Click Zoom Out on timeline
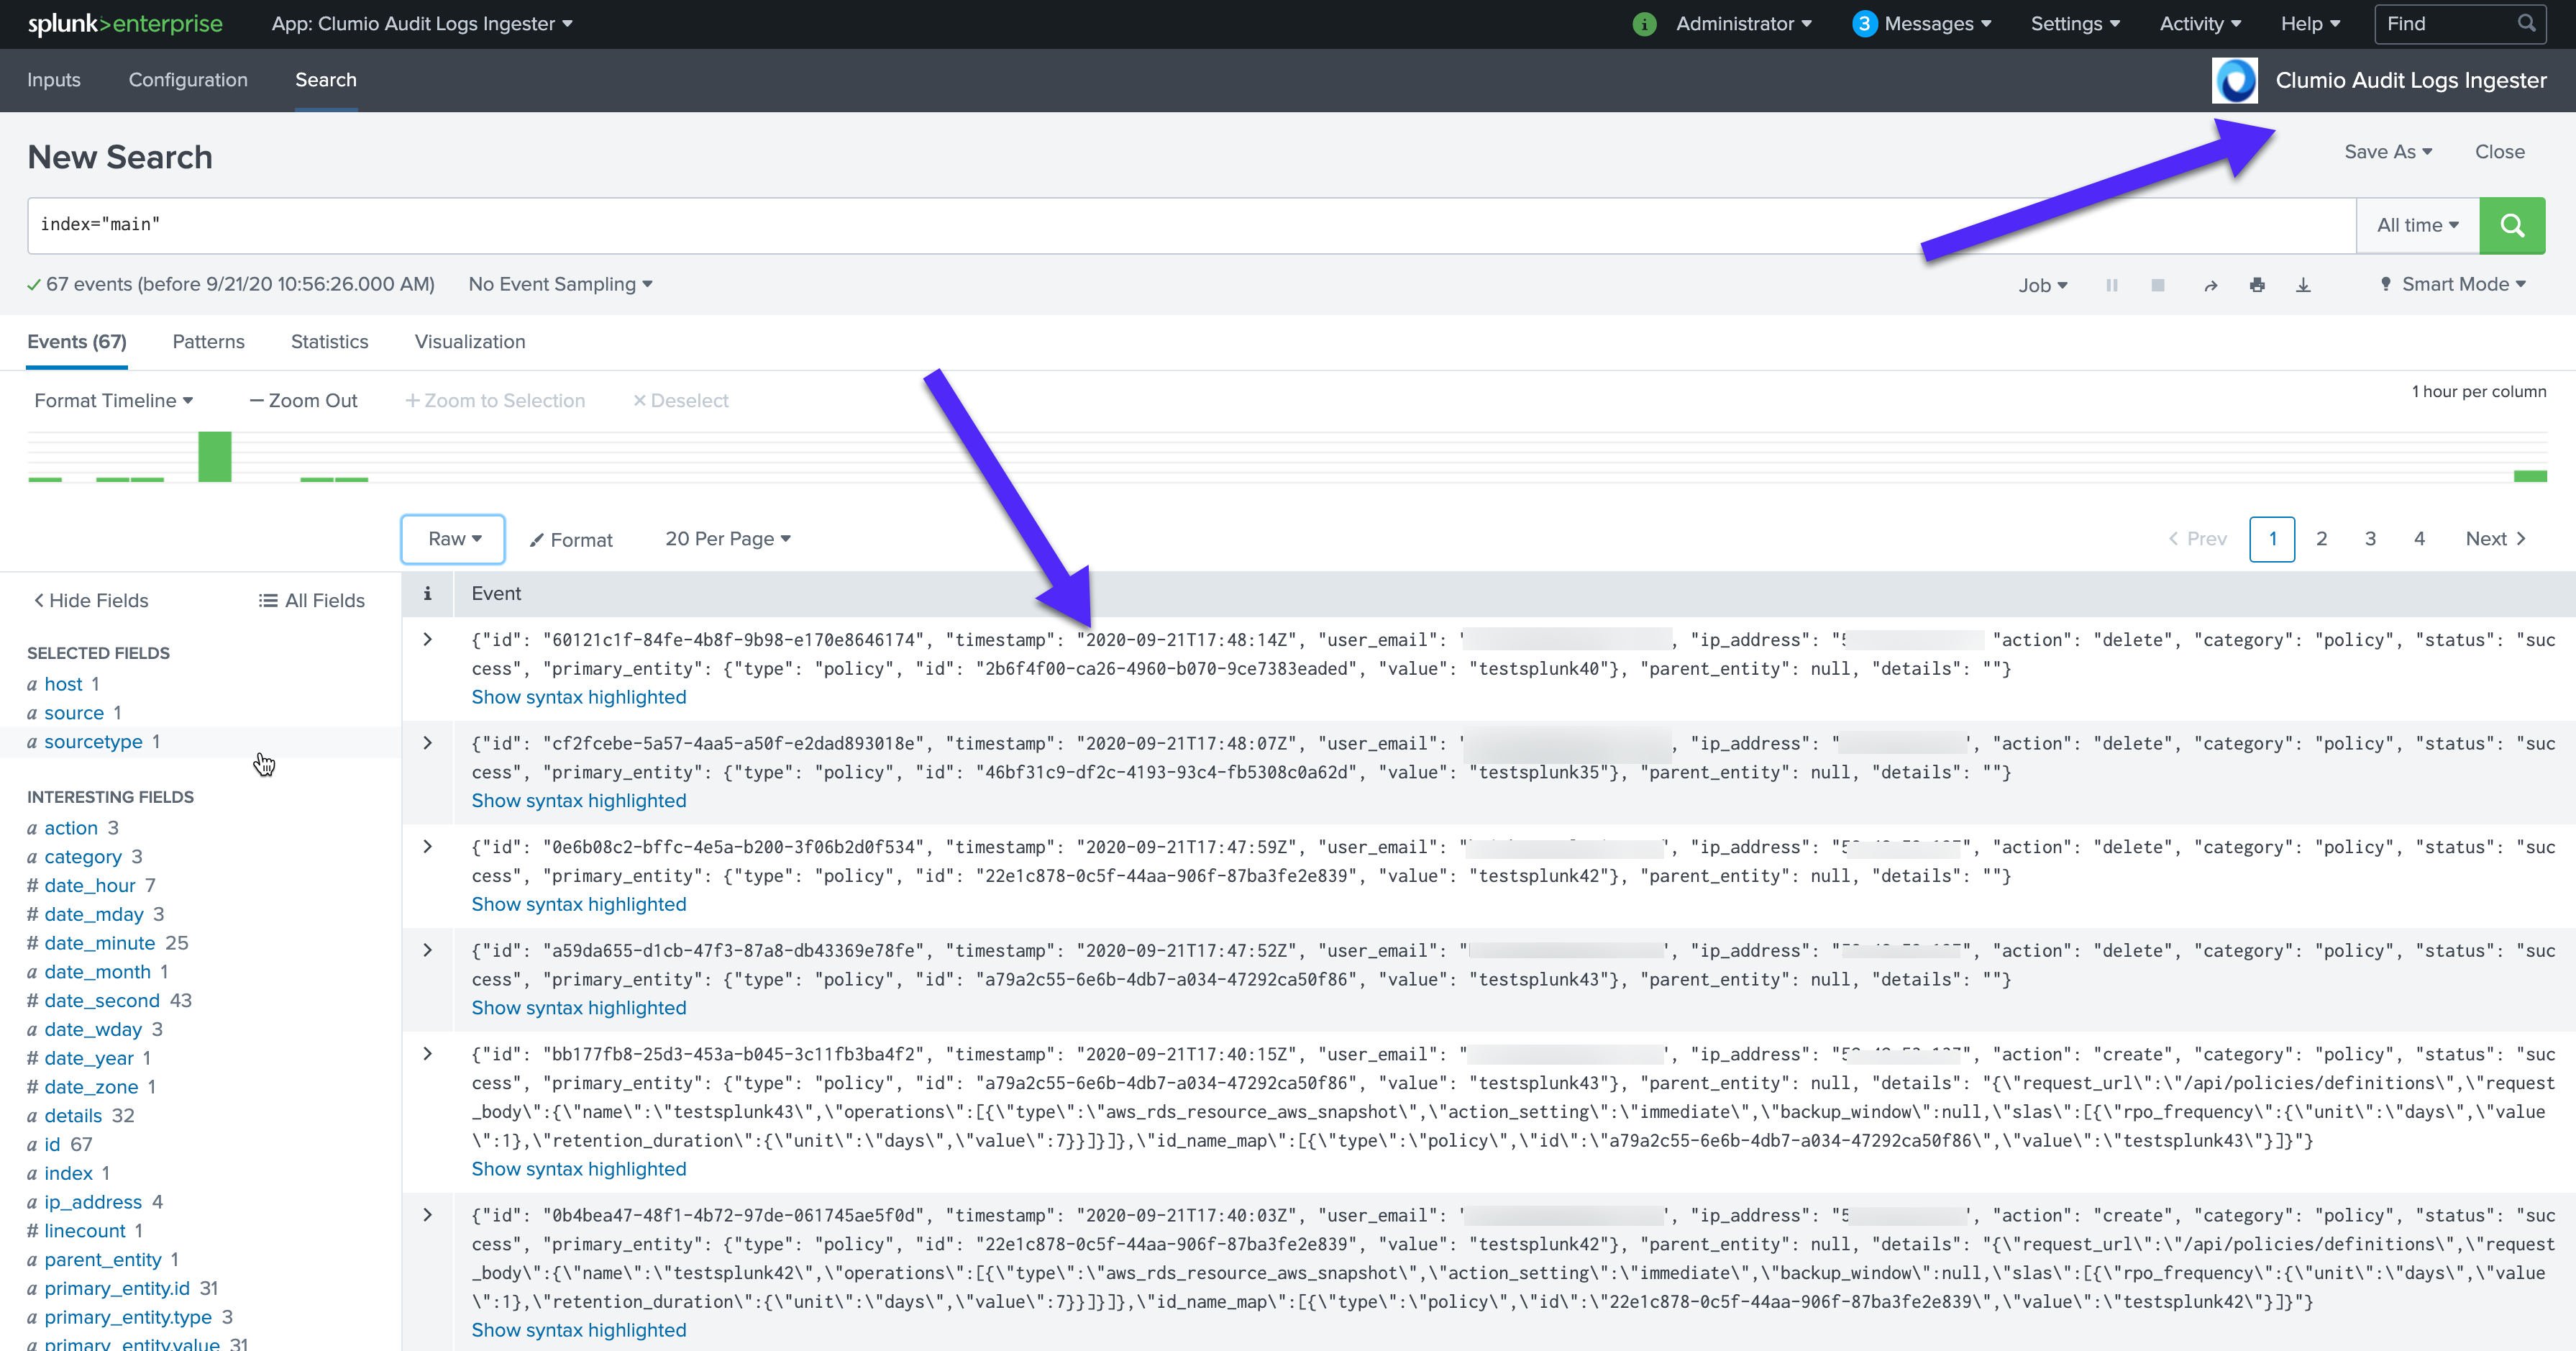The image size is (2576, 1351). [303, 401]
